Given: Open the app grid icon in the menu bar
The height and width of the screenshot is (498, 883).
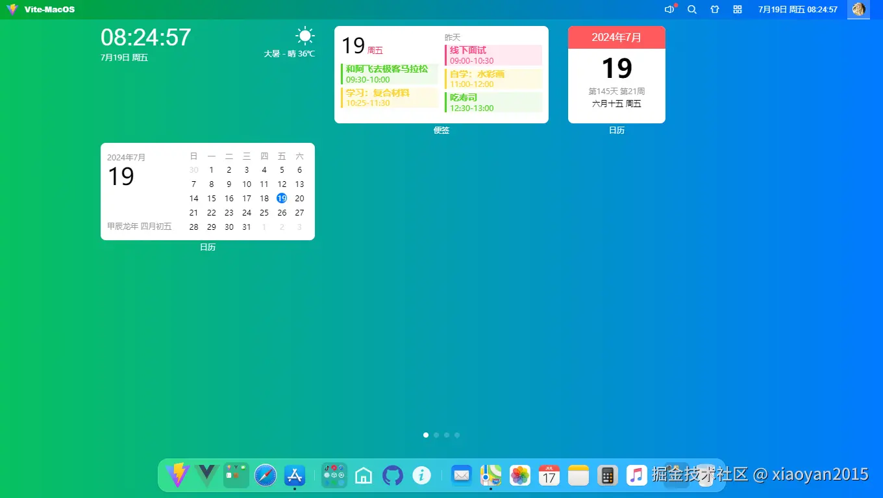Looking at the screenshot, I should coord(738,10).
